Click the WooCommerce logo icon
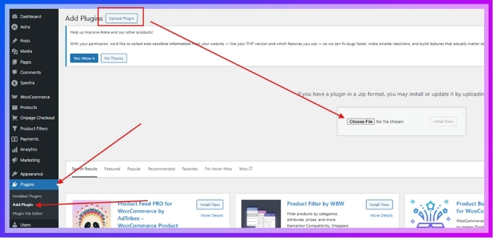The image size is (493, 238). click(x=15, y=97)
